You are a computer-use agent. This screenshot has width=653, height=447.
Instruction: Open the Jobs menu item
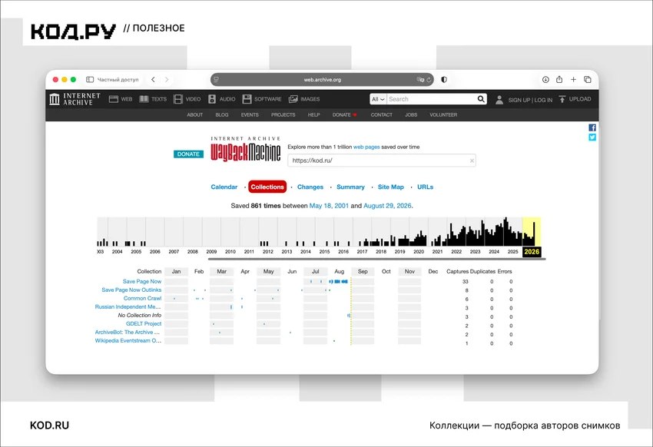(411, 115)
